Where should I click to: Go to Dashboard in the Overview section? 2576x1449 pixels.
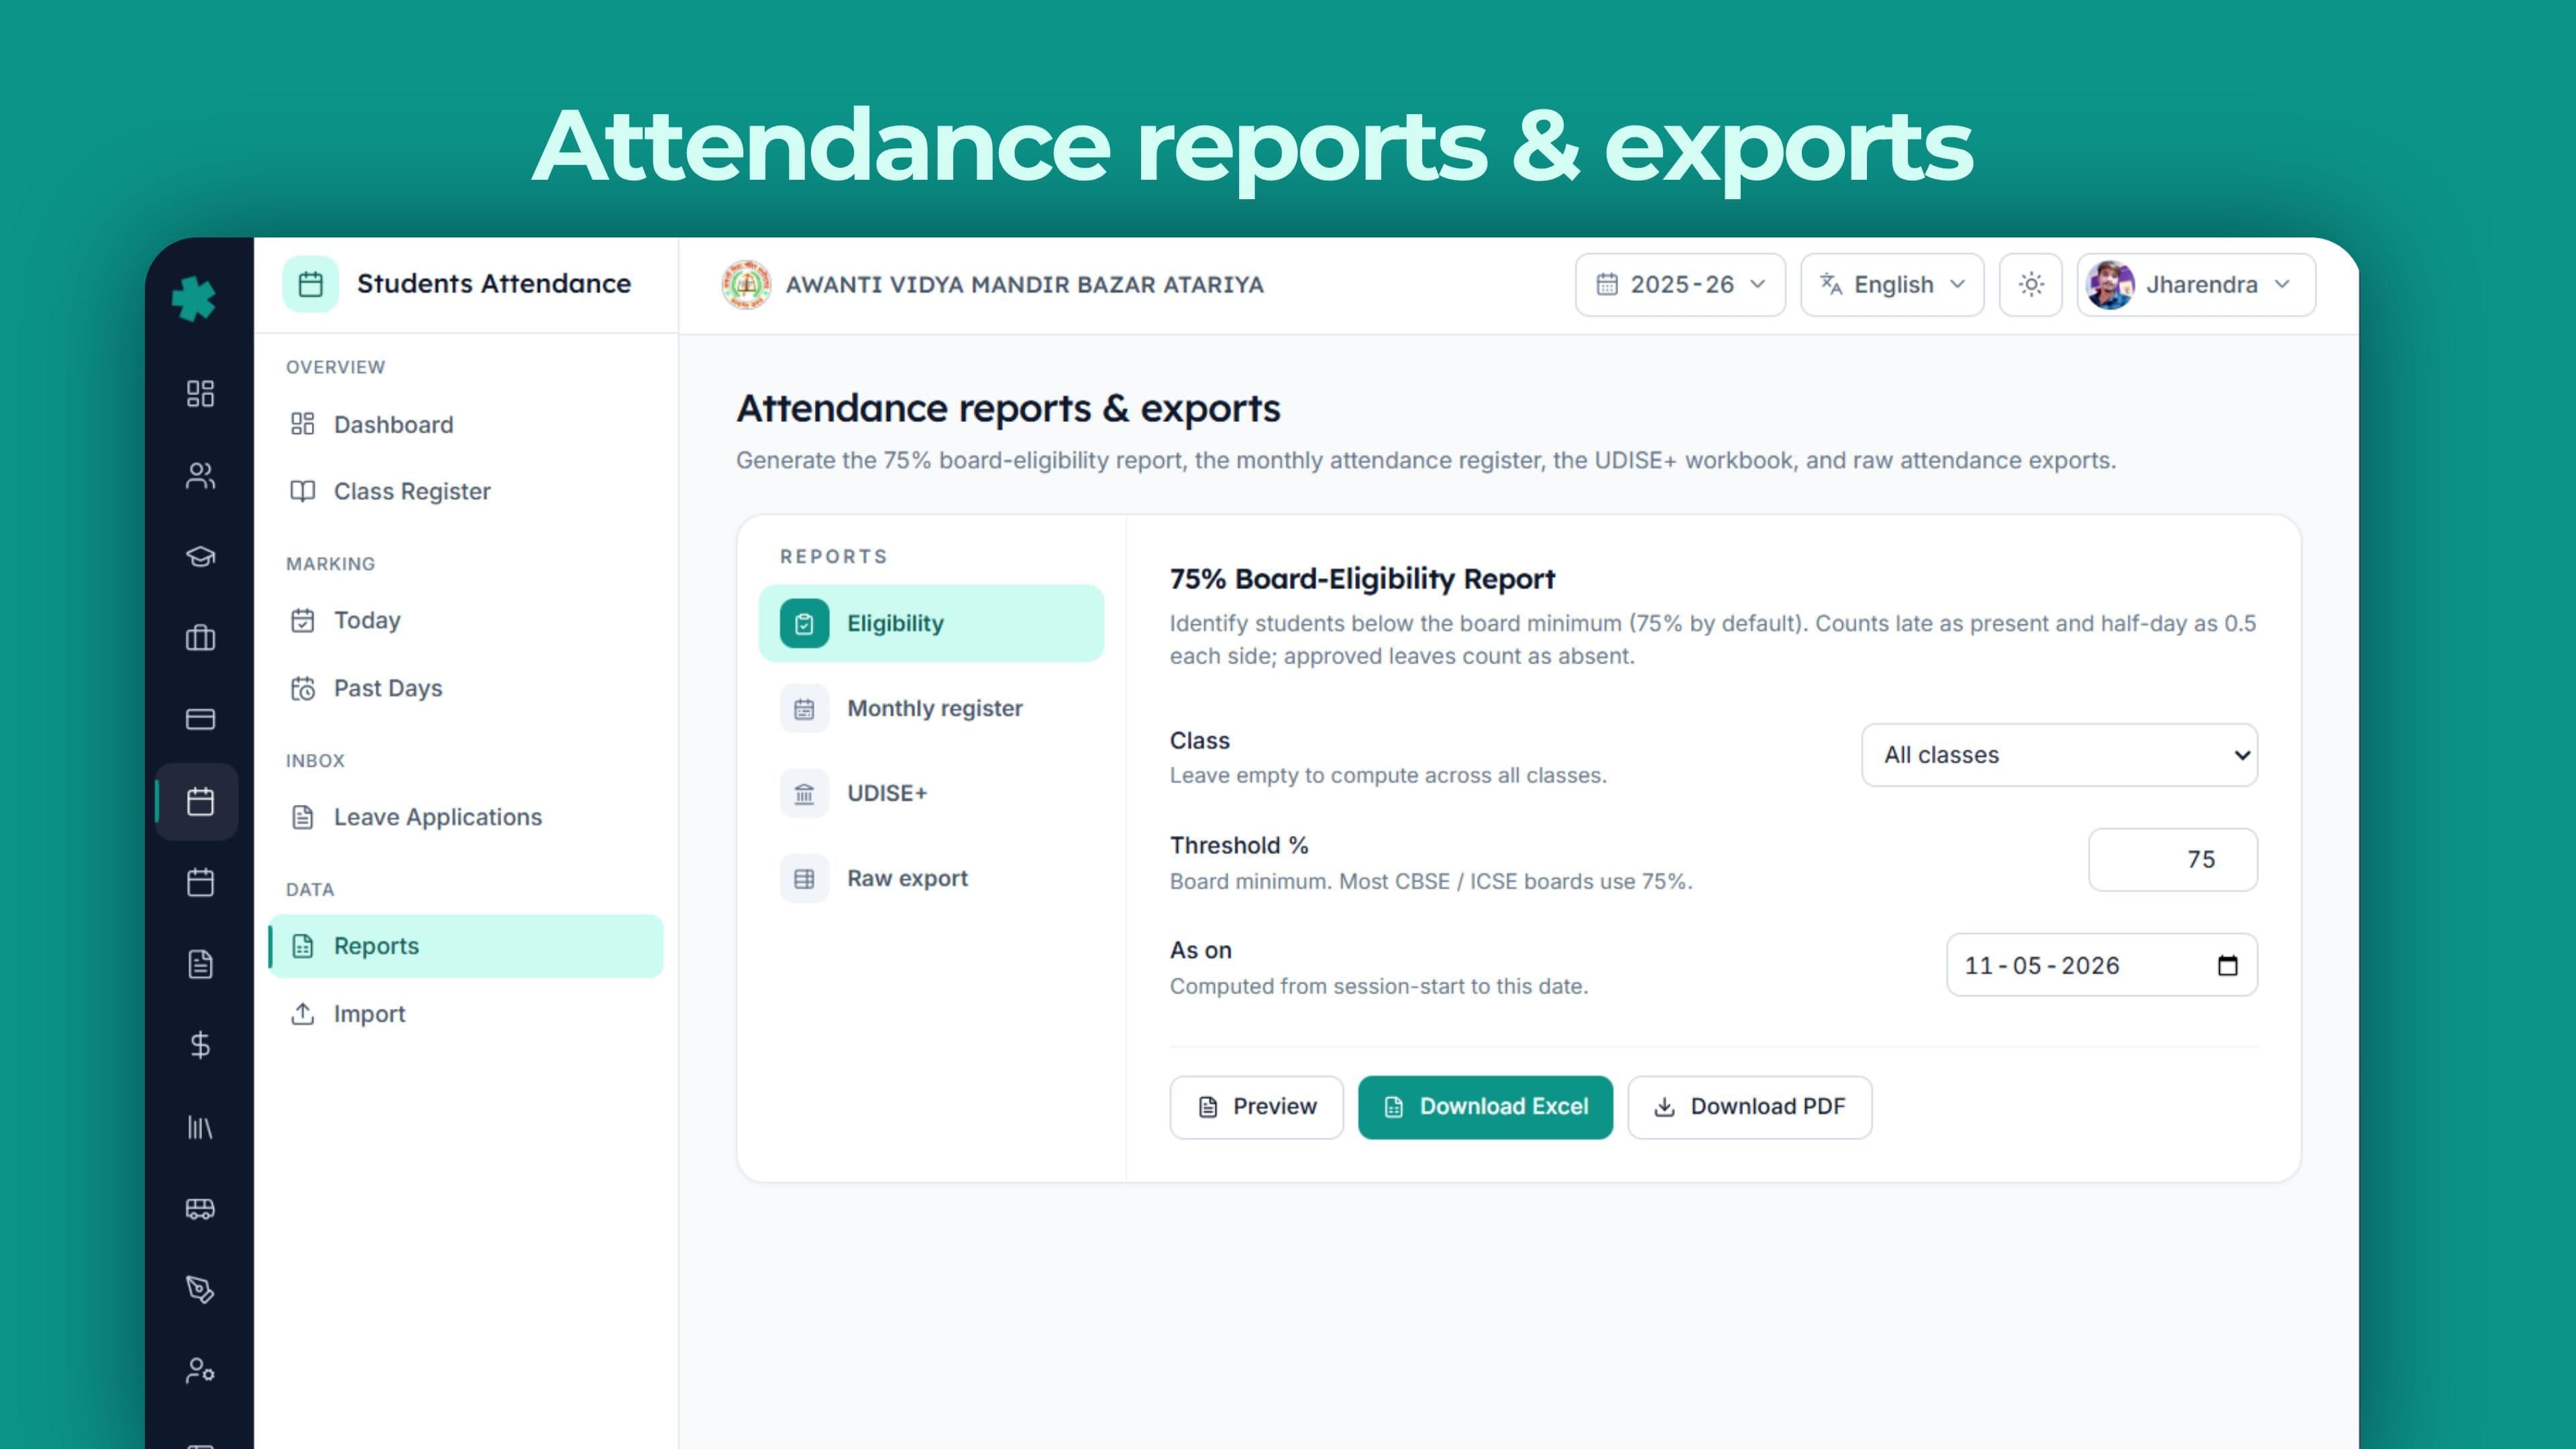point(466,424)
